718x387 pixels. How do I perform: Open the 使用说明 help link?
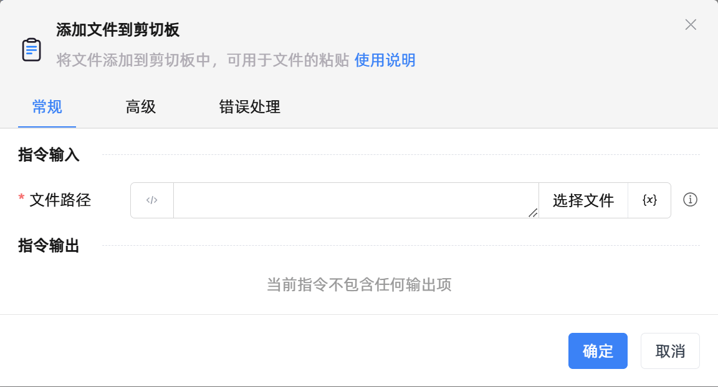point(385,60)
